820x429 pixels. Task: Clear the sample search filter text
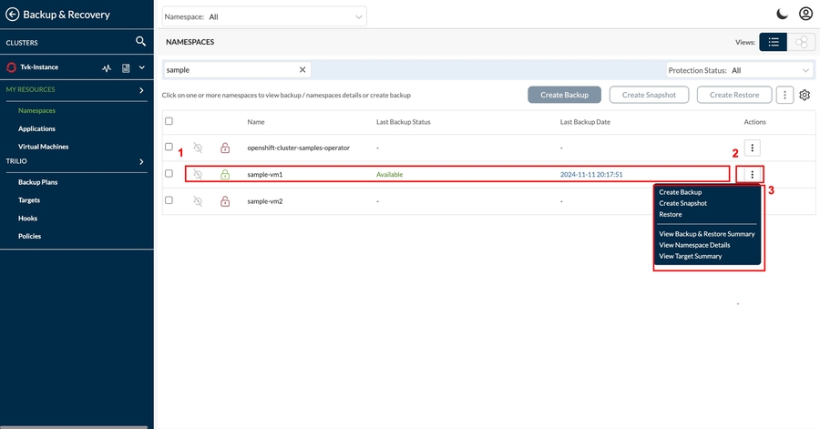coord(302,69)
